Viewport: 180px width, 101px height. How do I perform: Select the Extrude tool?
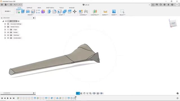point(23,12)
